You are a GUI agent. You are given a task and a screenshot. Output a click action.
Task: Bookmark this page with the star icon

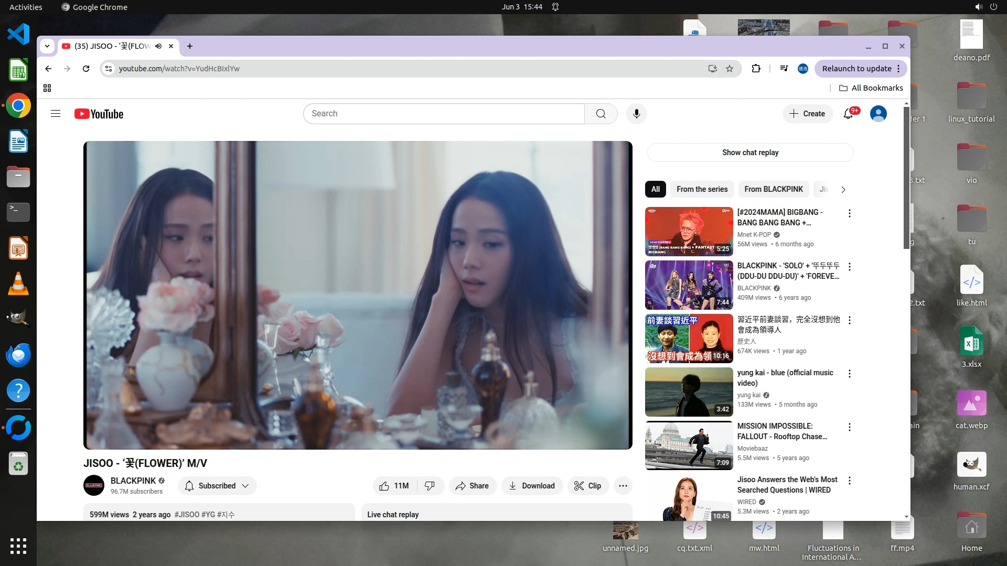pos(730,69)
